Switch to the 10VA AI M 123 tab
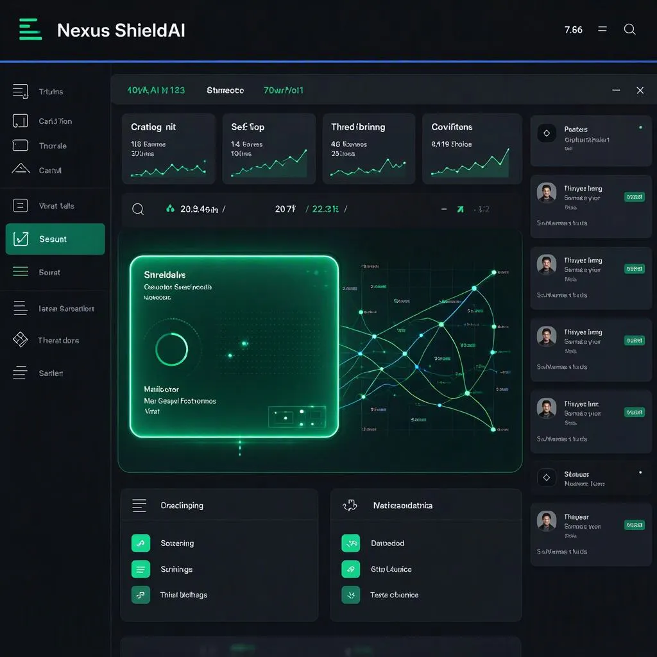The image size is (657, 657). click(x=156, y=90)
